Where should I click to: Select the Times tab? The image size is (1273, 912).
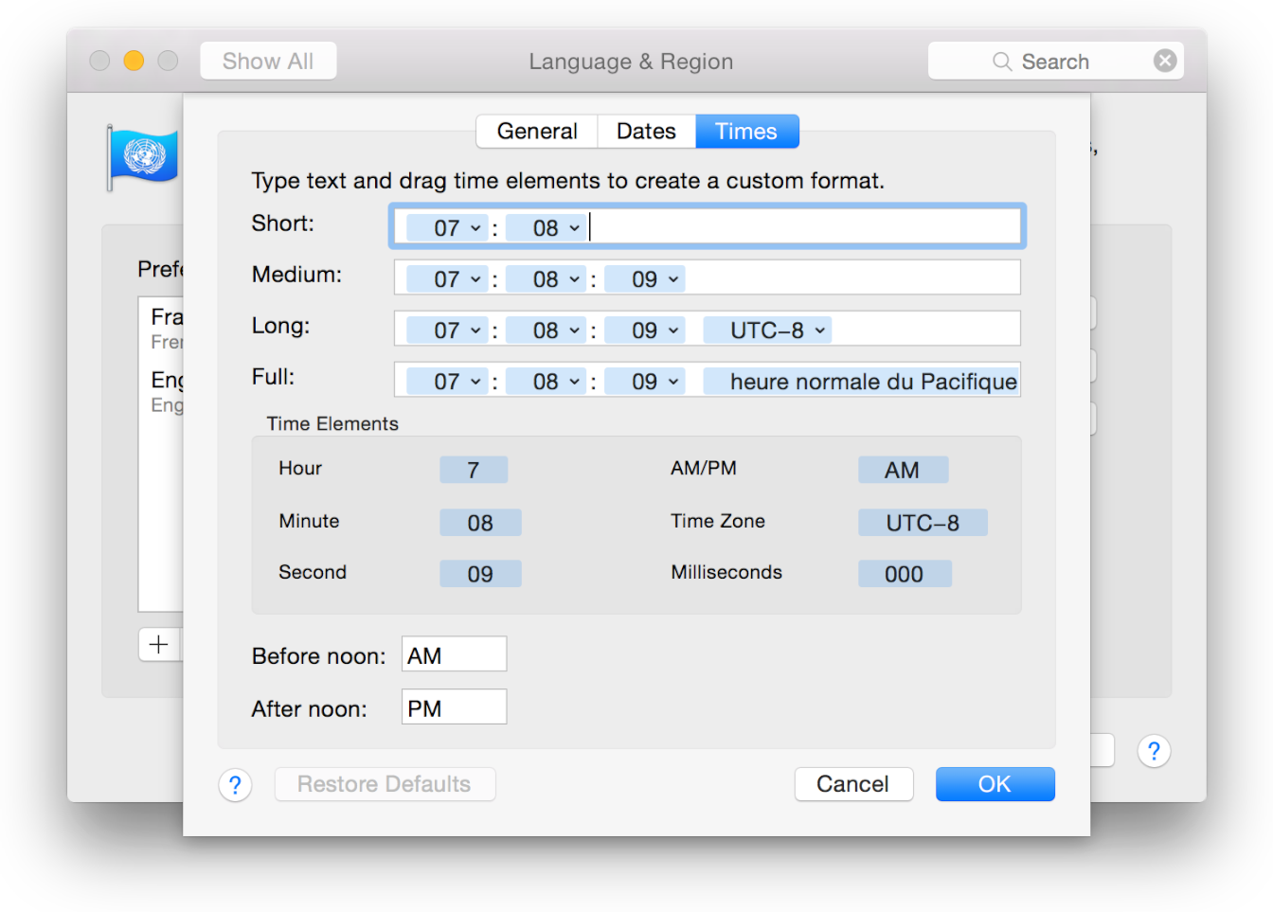point(746,131)
